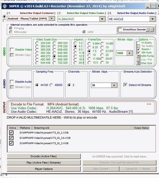Click the Skip Current button
Viewport: 159px width, 178px height.
[x=101, y=169]
